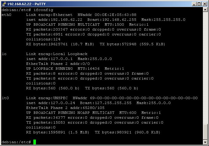209x146 pixels.
Task: Click the 'NOARP' flag text
Action: (84, 113)
